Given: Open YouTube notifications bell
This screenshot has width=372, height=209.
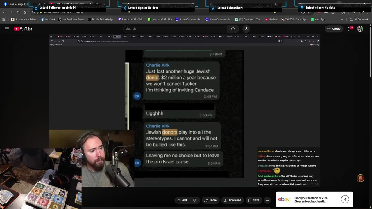Looking at the screenshot, I should tap(349, 29).
